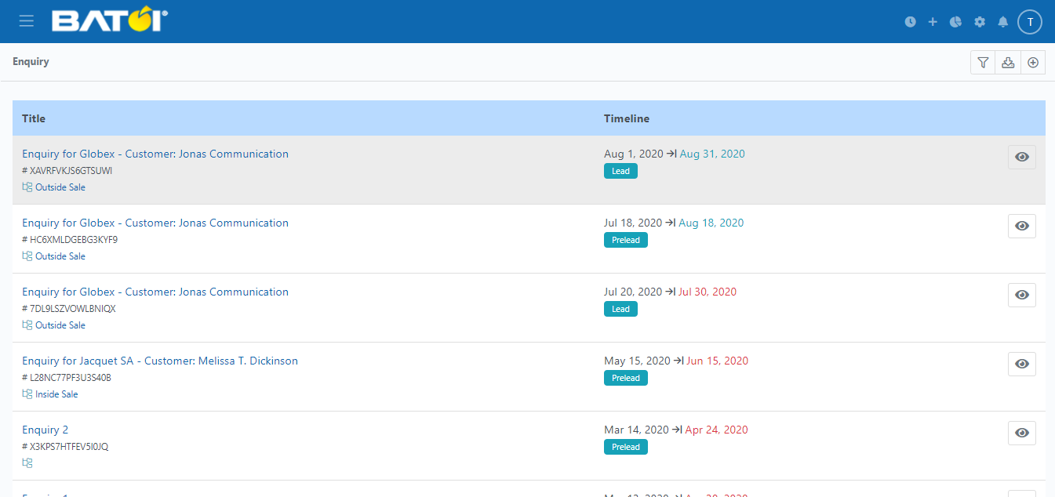1055x497 pixels.
Task: Click the Title column header
Action: (x=34, y=118)
